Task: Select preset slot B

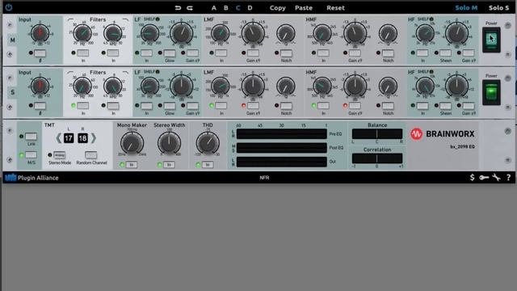Action: 226,7
